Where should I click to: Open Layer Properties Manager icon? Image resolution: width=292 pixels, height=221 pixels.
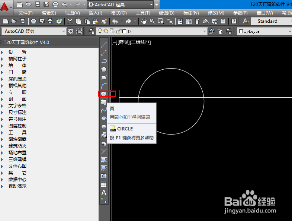pyautogui.click(x=91, y=31)
